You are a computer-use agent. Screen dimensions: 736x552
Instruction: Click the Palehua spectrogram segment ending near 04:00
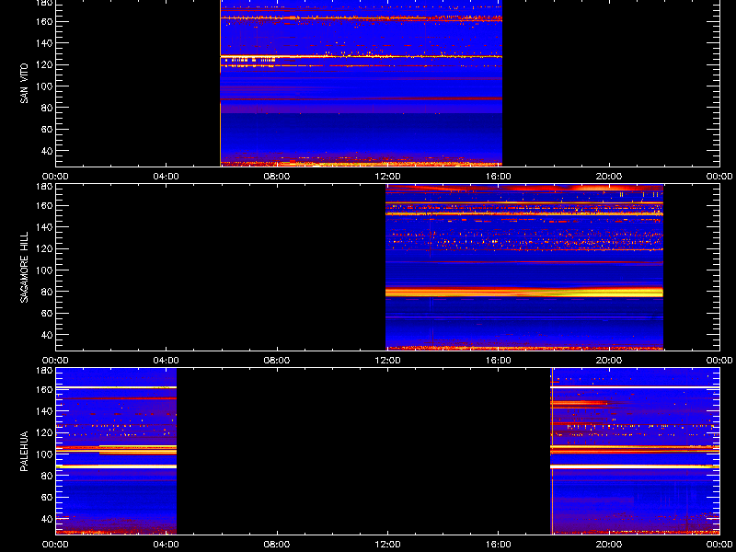point(116,451)
